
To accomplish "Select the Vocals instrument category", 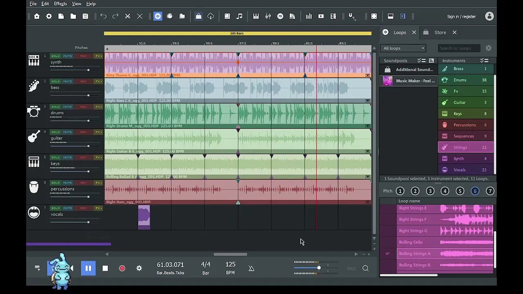I will (466, 170).
